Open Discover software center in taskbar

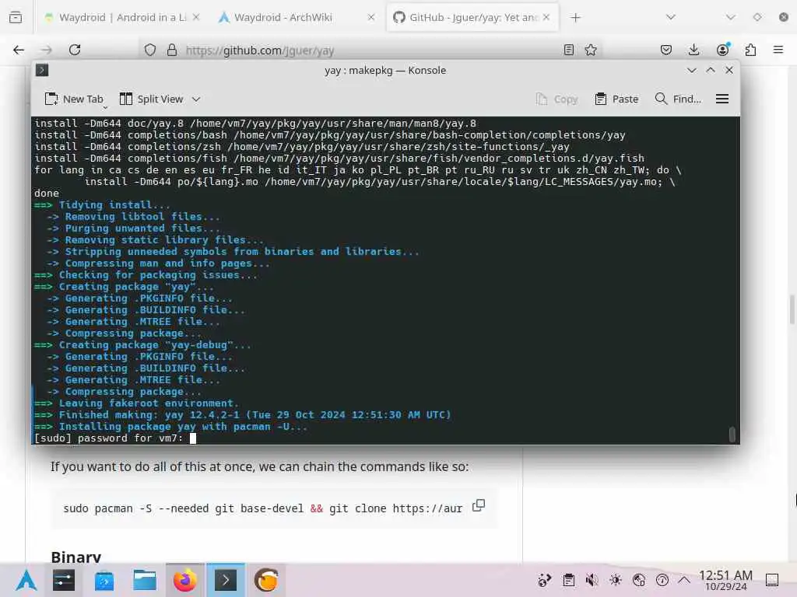pos(104,580)
